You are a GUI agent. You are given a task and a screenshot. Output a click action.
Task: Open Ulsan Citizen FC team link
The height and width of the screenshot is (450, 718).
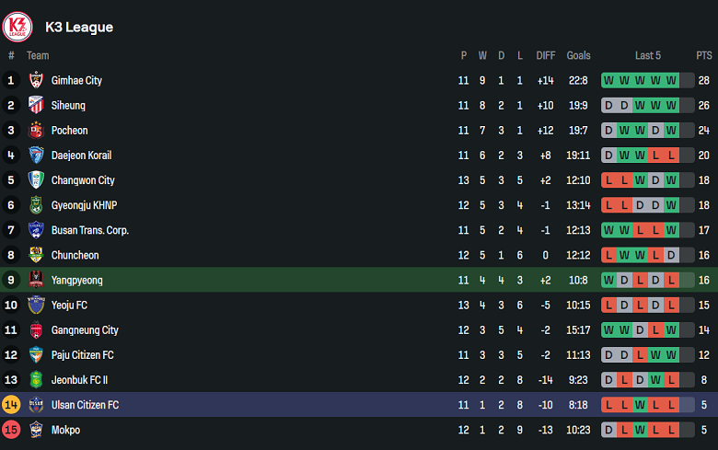pos(85,405)
